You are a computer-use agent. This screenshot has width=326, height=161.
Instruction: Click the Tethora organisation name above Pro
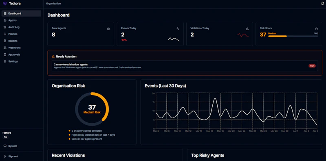7,133
